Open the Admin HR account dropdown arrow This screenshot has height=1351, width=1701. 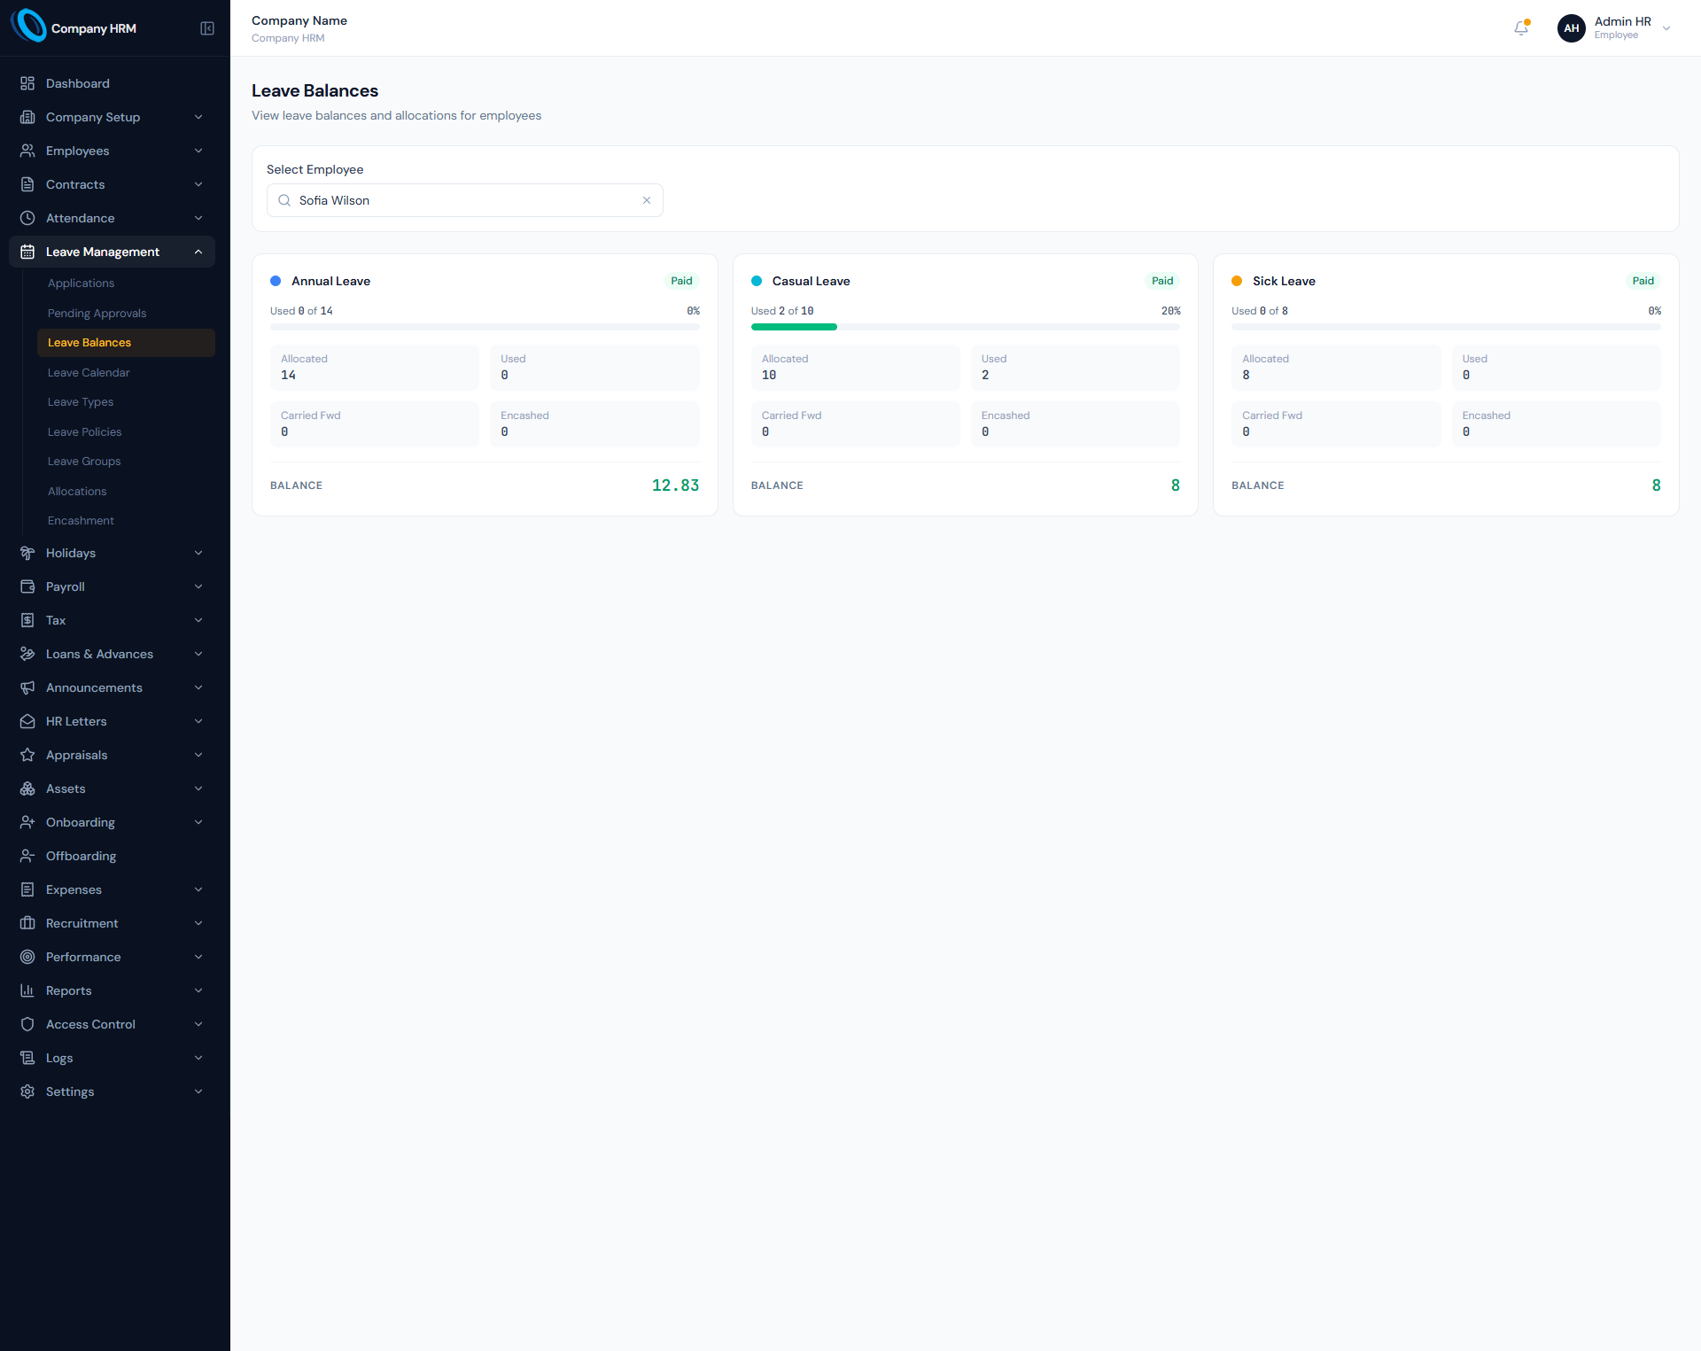[x=1666, y=28]
